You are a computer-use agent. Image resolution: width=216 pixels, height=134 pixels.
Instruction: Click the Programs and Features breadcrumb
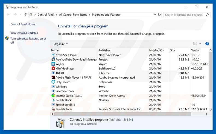(x=106, y=15)
